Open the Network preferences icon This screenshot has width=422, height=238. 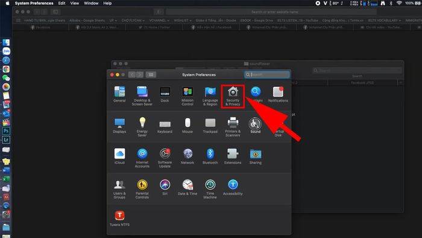[x=187, y=156]
